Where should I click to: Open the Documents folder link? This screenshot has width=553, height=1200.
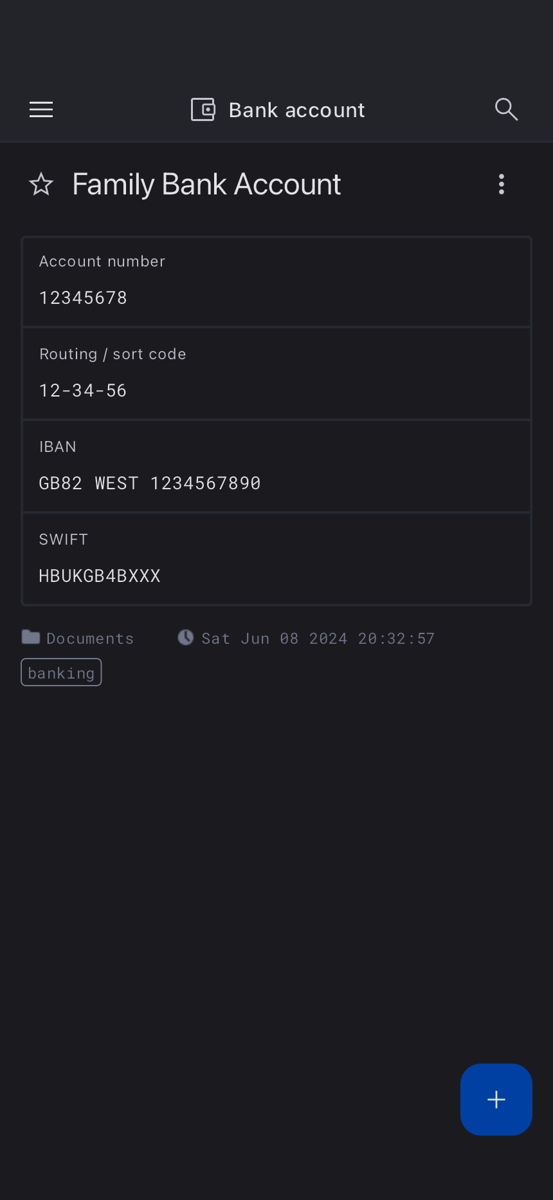89,639
